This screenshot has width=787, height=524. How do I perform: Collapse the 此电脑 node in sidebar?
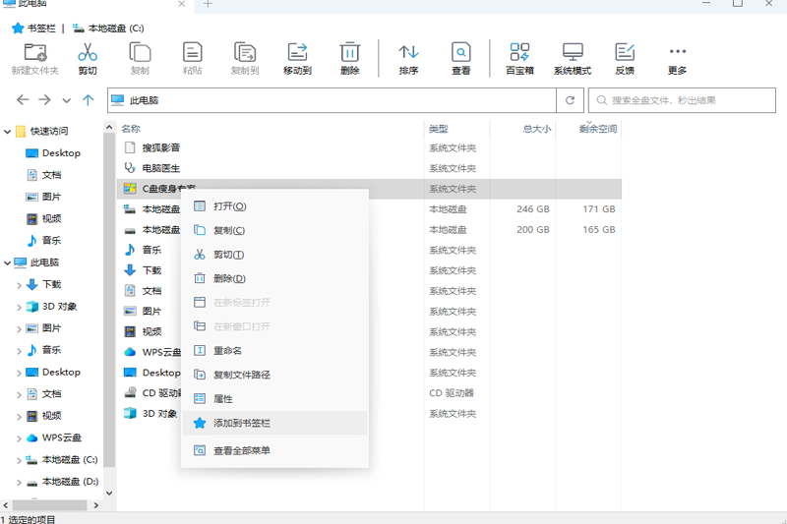point(8,263)
